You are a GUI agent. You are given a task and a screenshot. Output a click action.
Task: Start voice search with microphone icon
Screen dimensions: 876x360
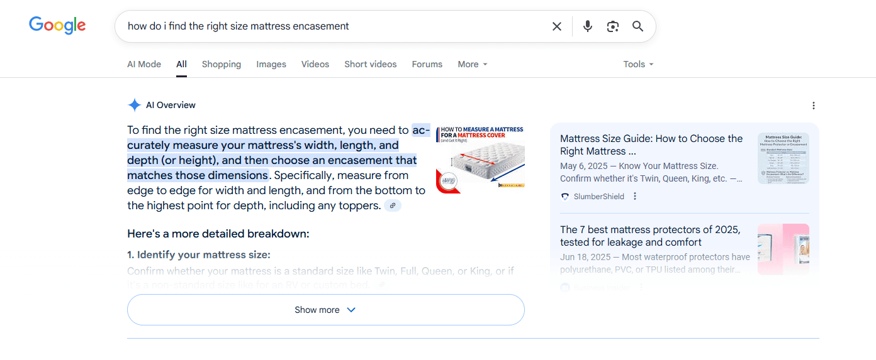coord(588,26)
